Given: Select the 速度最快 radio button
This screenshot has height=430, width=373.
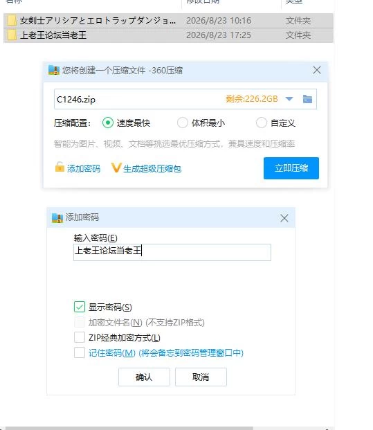Looking at the screenshot, I should tap(108, 123).
